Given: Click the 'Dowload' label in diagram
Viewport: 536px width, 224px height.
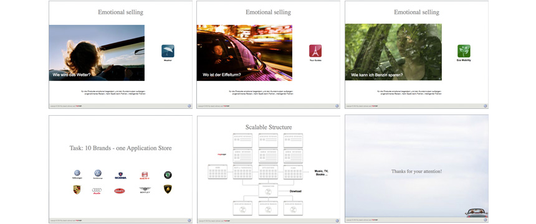Looking at the screenshot, I should coord(295,191).
